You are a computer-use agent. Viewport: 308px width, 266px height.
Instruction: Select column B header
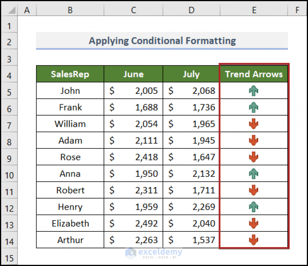70,10
